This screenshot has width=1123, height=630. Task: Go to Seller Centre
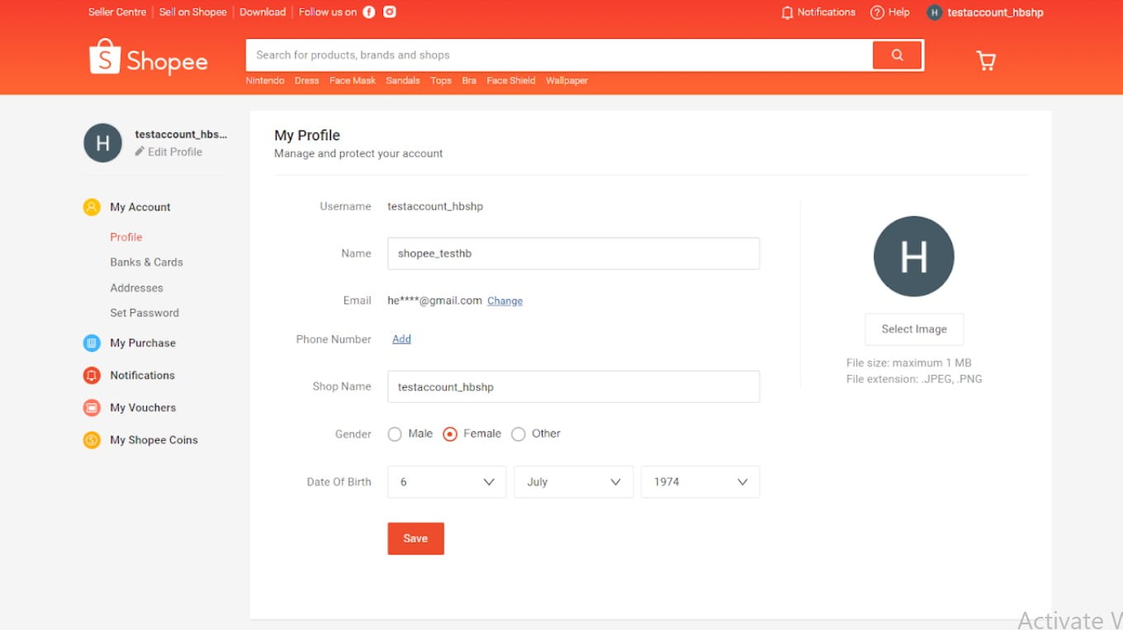click(116, 12)
